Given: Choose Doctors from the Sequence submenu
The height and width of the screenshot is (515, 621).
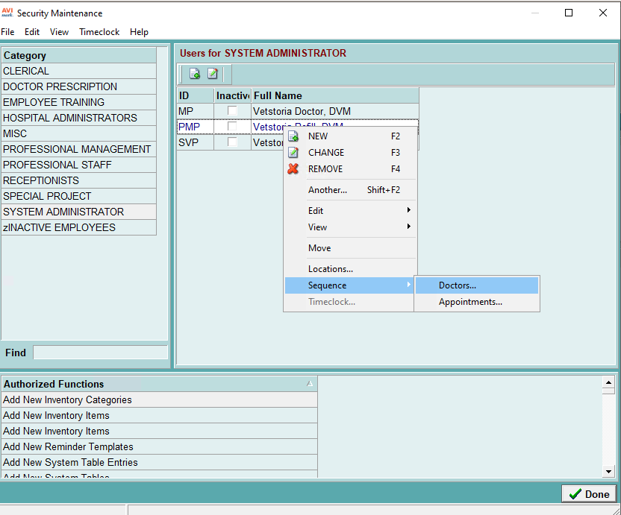Looking at the screenshot, I should [x=456, y=285].
